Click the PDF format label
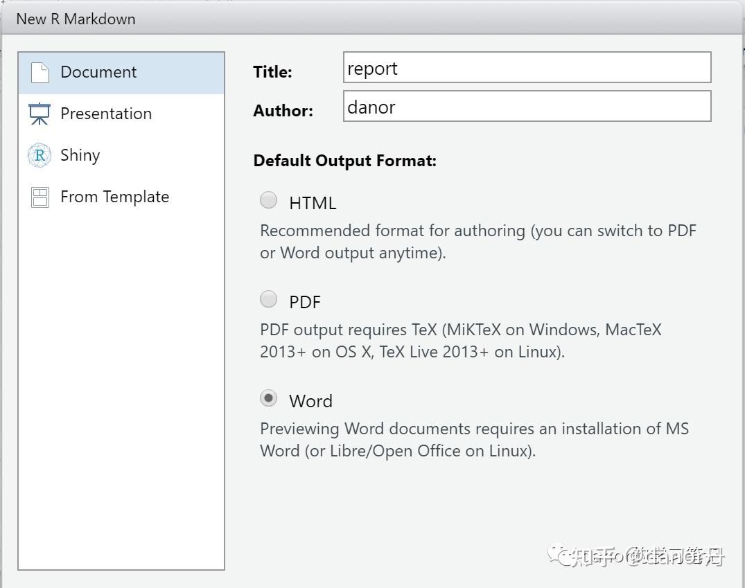Screen dimensions: 745x588 [x=305, y=302]
